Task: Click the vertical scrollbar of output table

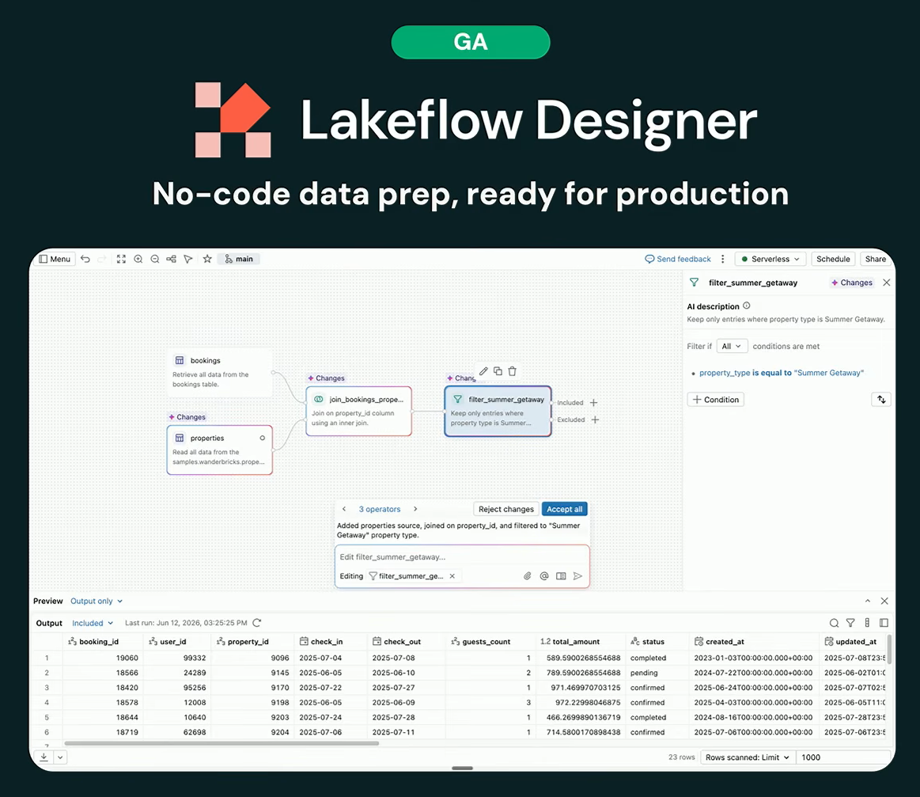Action: 889,649
